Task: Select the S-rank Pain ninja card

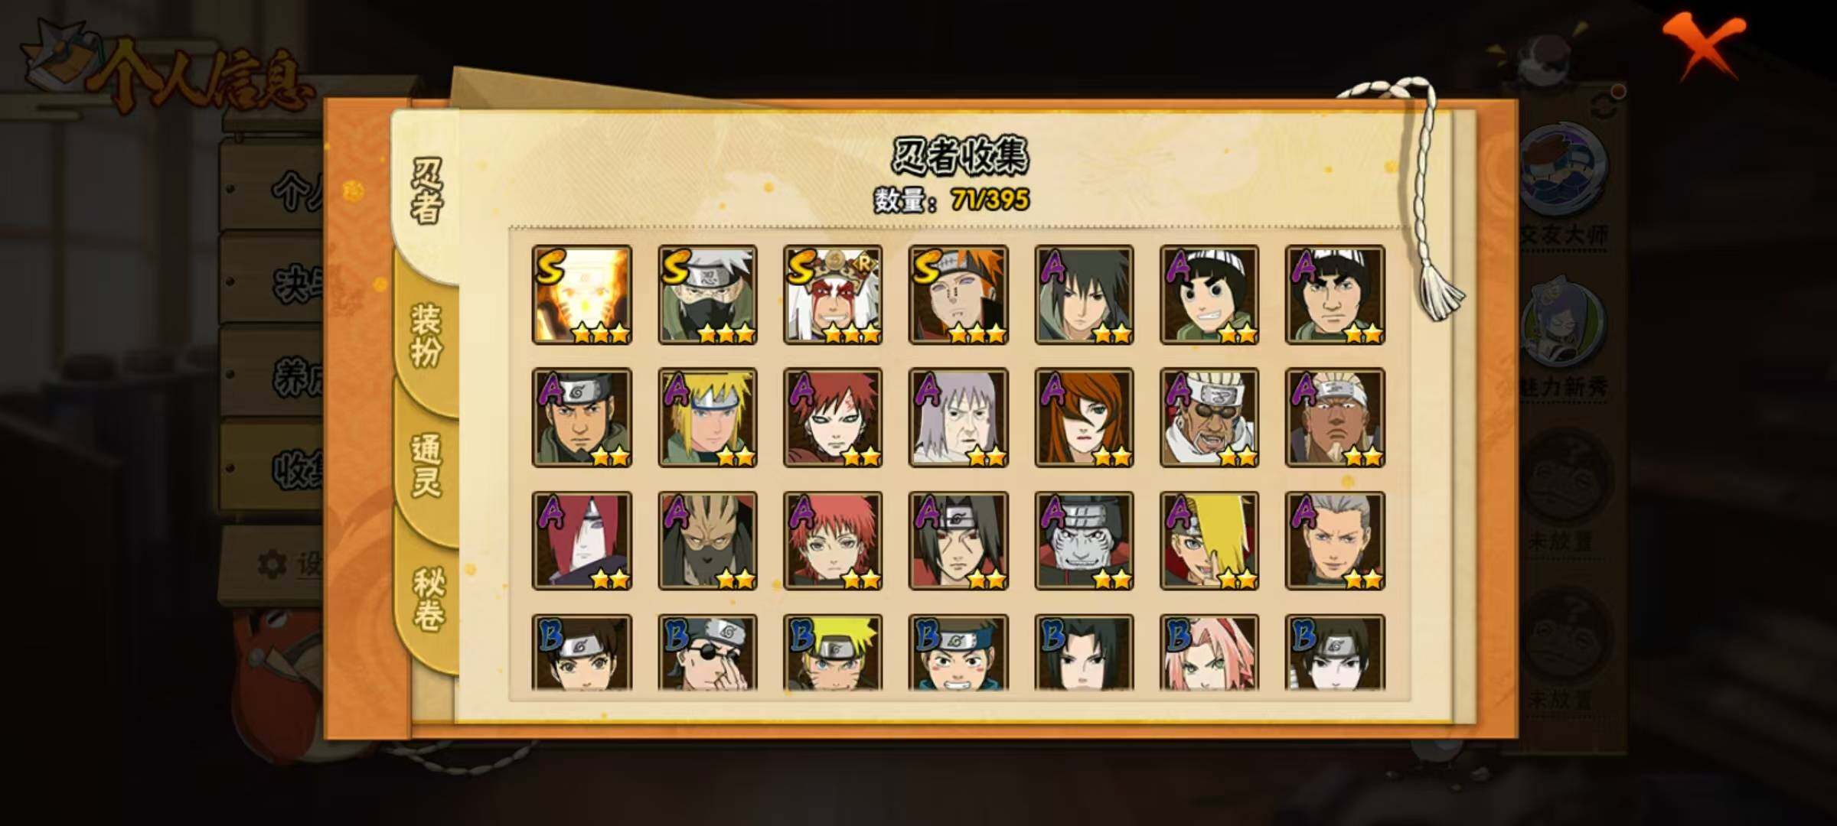Action: [x=958, y=294]
